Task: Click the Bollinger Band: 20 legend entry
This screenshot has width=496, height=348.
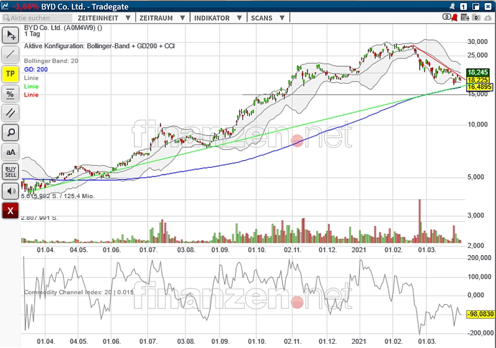Action: pyautogui.click(x=51, y=61)
